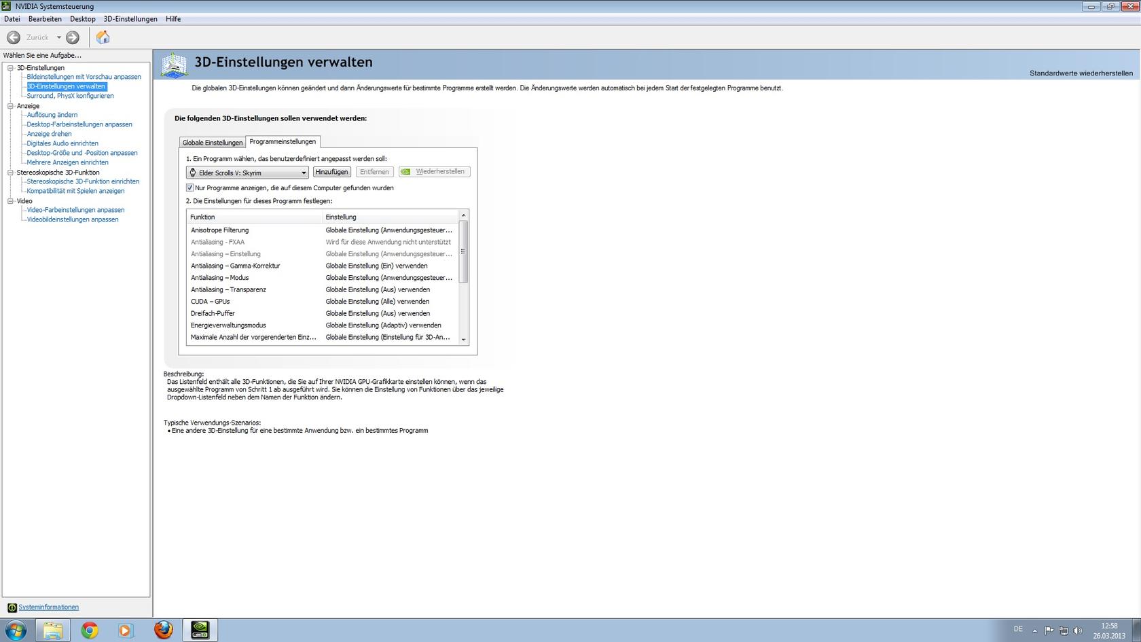This screenshot has width=1141, height=642.
Task: Open Systeminformationen link at bottom left
Action: (x=48, y=607)
